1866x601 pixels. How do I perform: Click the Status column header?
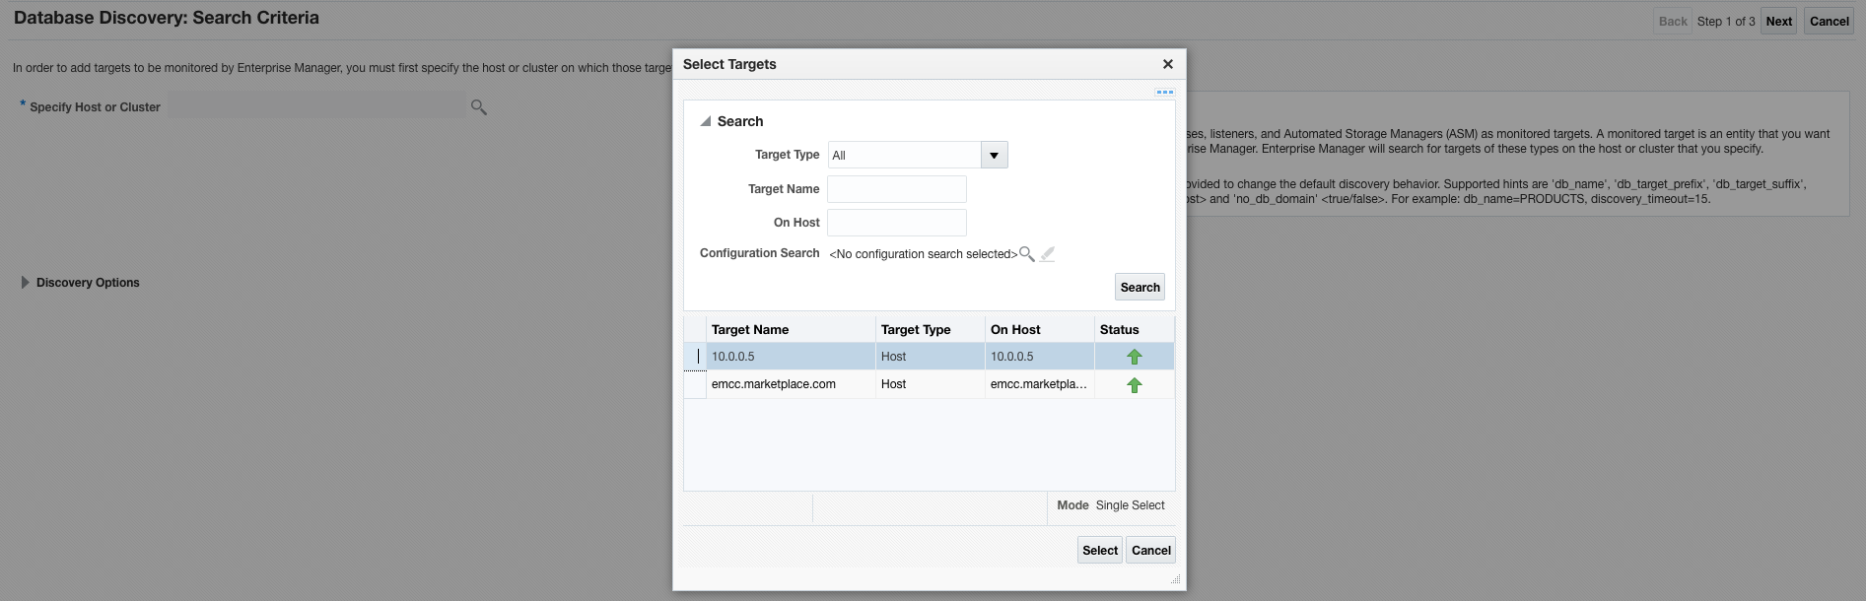[x=1119, y=330]
